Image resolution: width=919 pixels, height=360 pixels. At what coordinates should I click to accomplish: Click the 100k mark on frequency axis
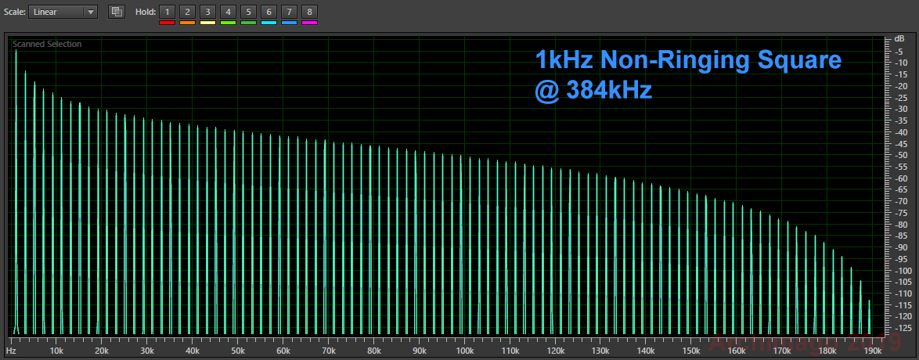point(465,351)
